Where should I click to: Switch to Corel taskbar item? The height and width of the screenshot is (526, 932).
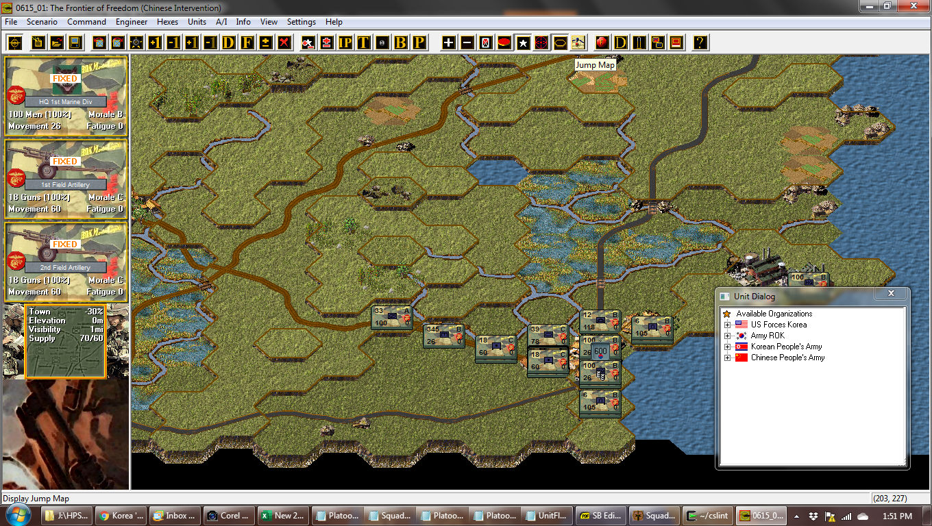(x=228, y=516)
